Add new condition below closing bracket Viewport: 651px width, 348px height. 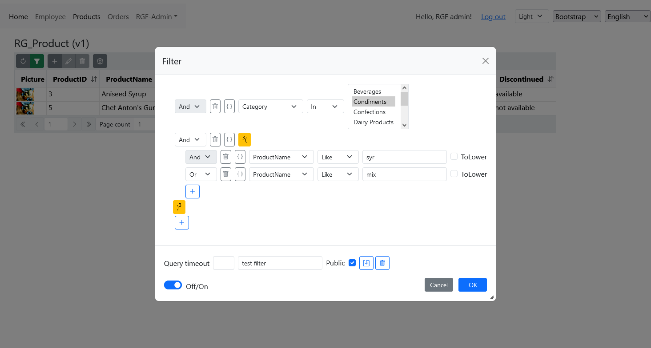pyautogui.click(x=182, y=222)
